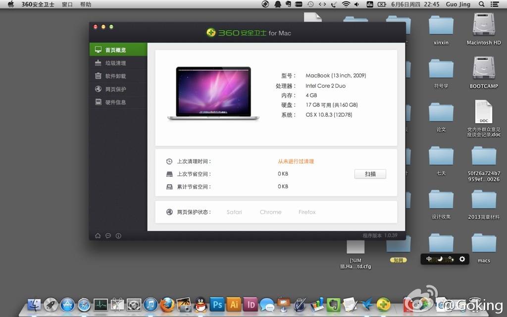The height and width of the screenshot is (317, 507).
Task: Select the 2013简章材料 folder
Action: click(x=484, y=205)
